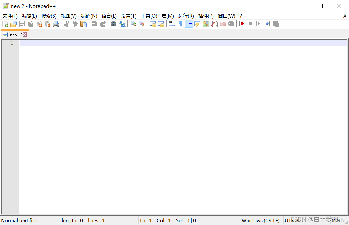Click the Cut scissors icon

66,24
